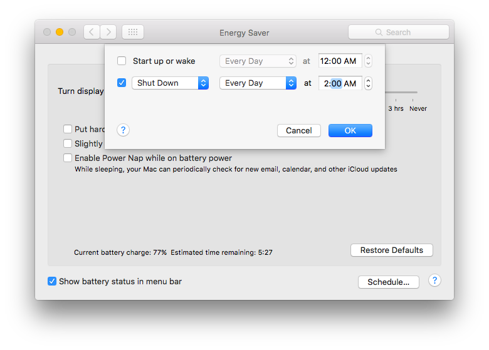
Task: Disable Show battery status in menu bar
Action: click(52, 281)
